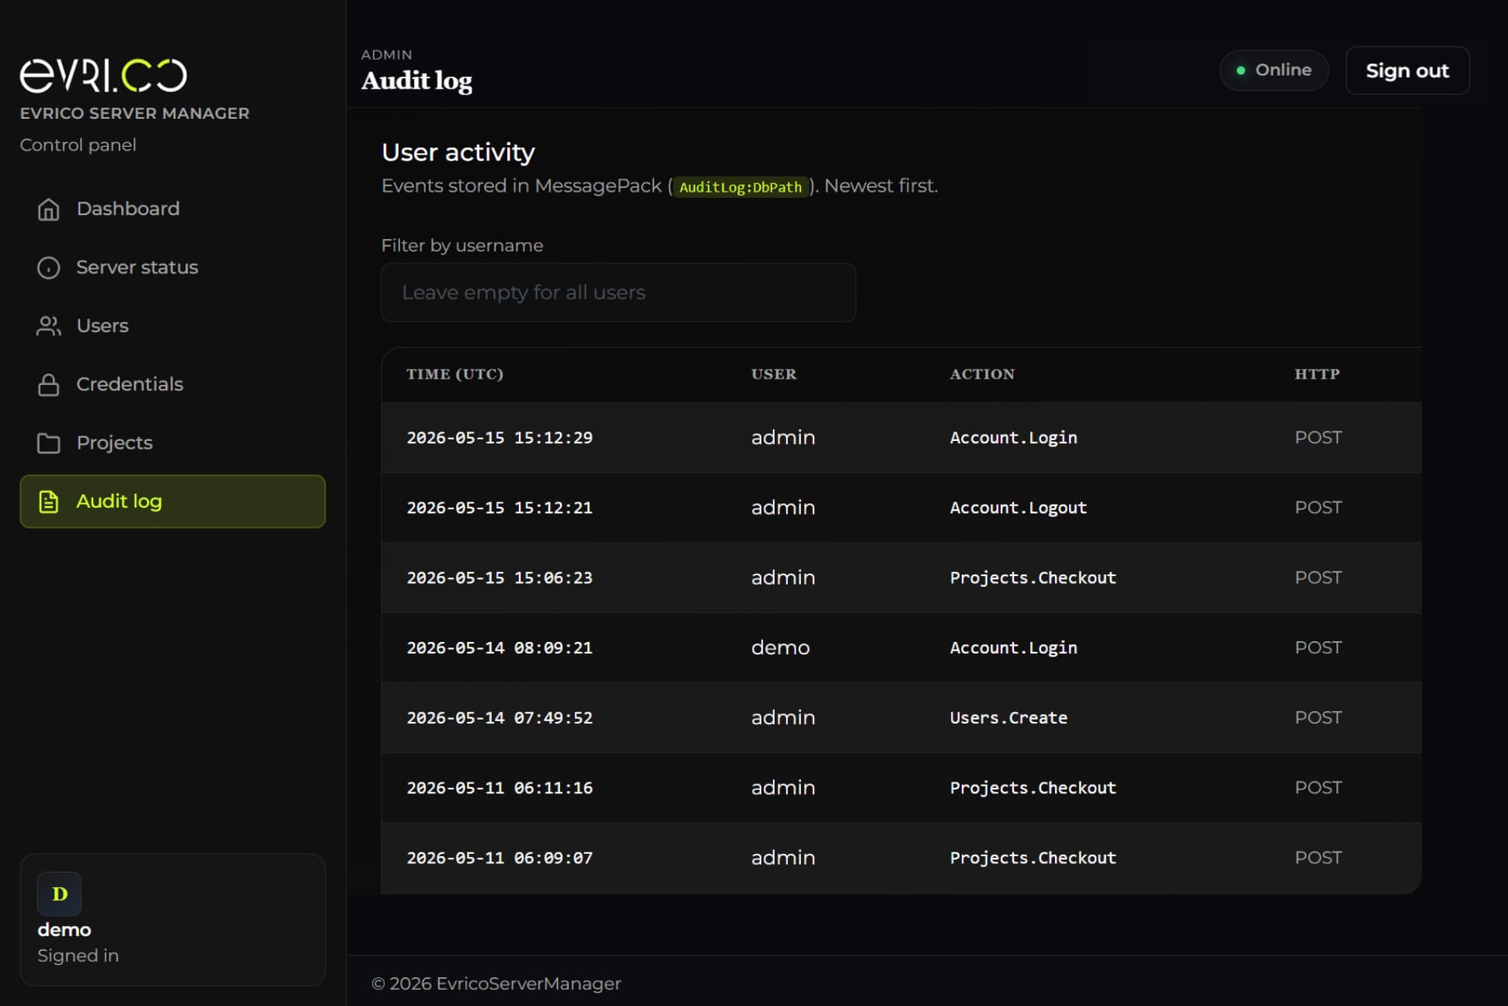Click the Audit log page title
The height and width of the screenshot is (1006, 1508).
(416, 81)
